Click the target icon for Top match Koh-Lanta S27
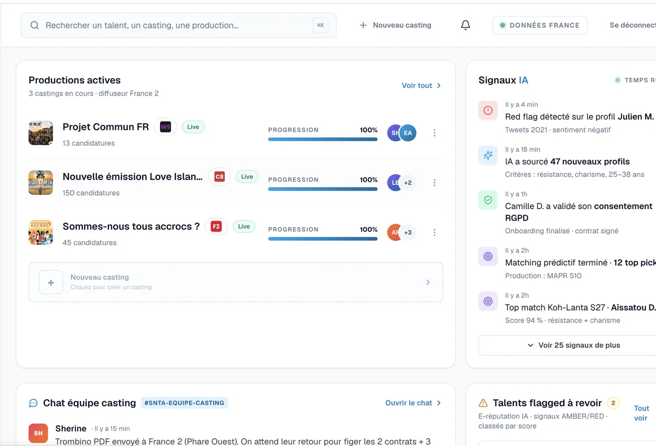Screen dimensions: 656x446 488,301
